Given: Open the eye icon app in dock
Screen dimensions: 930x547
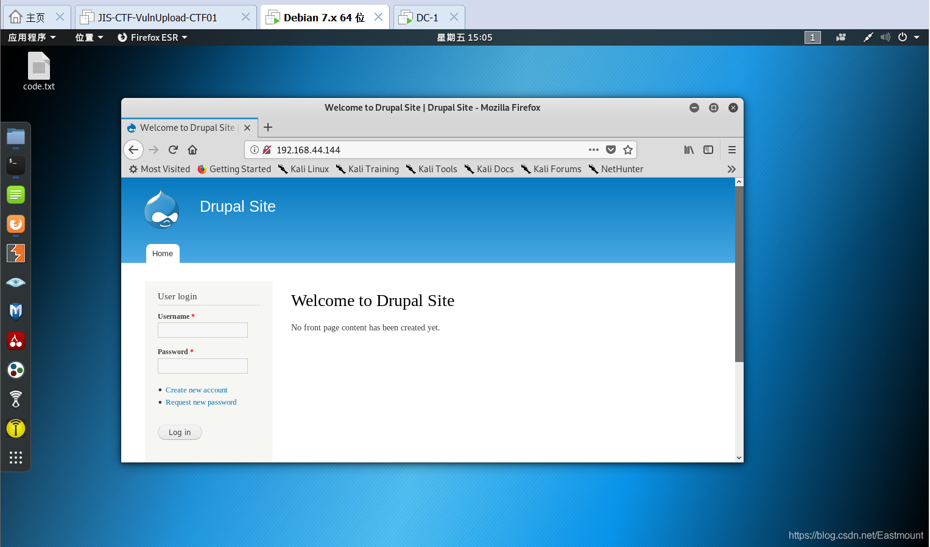Looking at the screenshot, I should click(x=16, y=282).
